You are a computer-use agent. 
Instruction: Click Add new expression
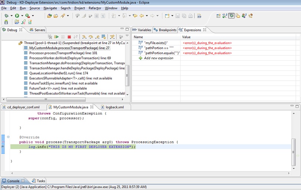click(x=158, y=58)
